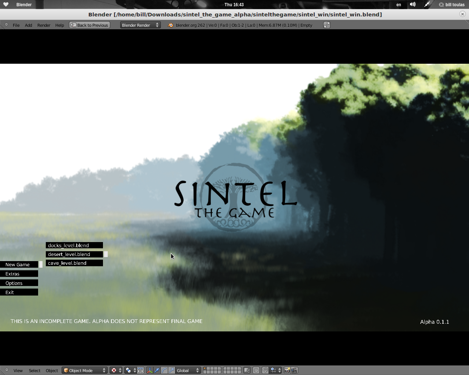Click Exit in the game menu
The width and height of the screenshot is (469, 375).
coord(19,292)
